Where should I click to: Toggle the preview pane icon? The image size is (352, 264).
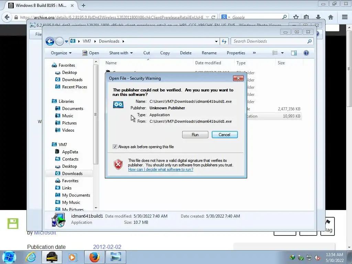click(294, 53)
